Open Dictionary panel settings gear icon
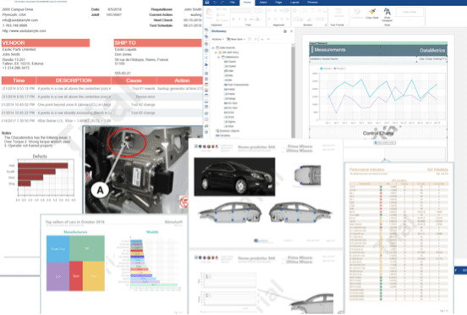The height and width of the screenshot is (315, 467). pyautogui.click(x=285, y=31)
